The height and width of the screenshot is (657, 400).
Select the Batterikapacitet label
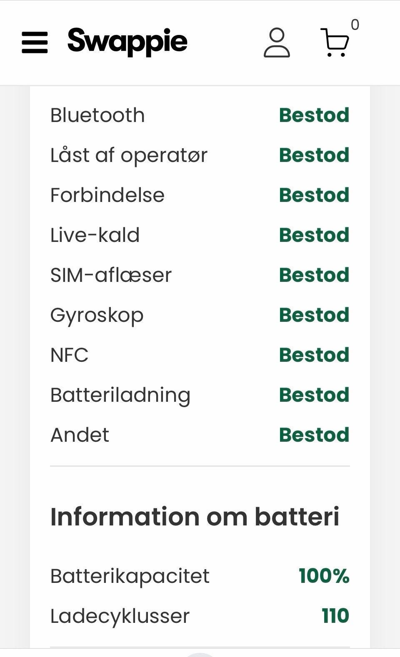pos(130,577)
